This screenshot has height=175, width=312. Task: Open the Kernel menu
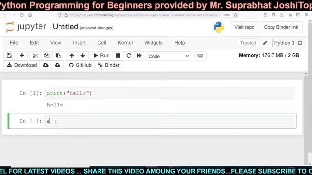125,43
